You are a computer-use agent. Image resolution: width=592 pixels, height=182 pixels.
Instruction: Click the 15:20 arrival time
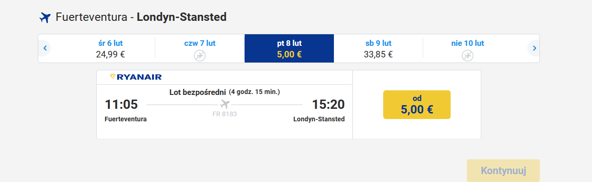pos(328,105)
